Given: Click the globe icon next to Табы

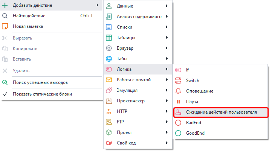Looking at the screenshot, I should pos(109,59).
